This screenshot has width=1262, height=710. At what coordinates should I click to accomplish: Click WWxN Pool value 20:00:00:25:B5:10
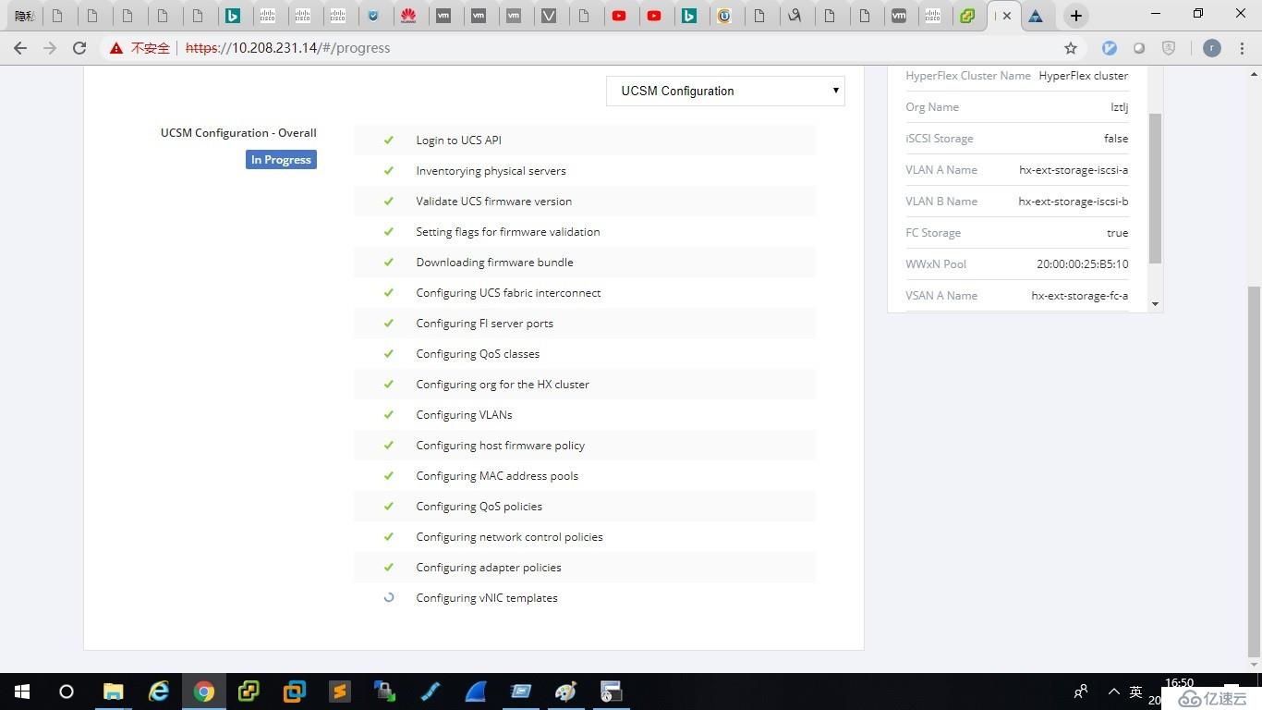(x=1082, y=264)
